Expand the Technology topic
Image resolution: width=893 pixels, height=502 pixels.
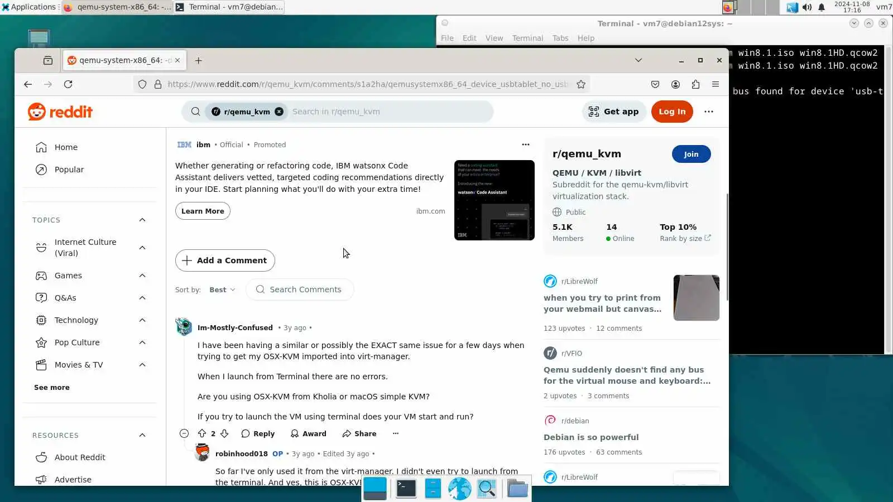point(142,320)
